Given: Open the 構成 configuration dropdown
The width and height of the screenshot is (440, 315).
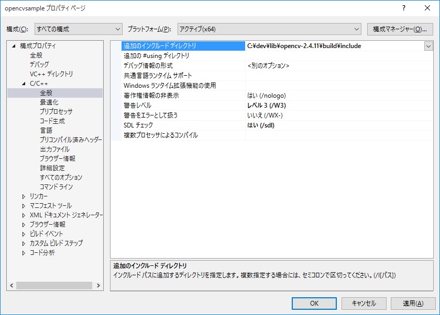Looking at the screenshot, I should pos(78,29).
